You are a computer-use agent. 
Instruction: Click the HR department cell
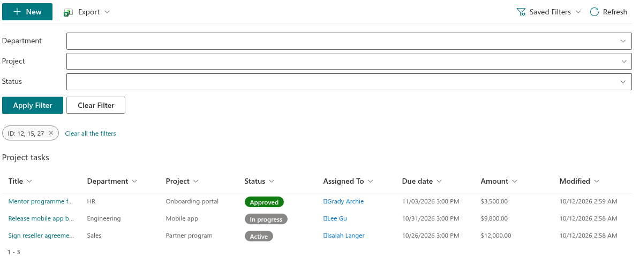pyautogui.click(x=92, y=201)
